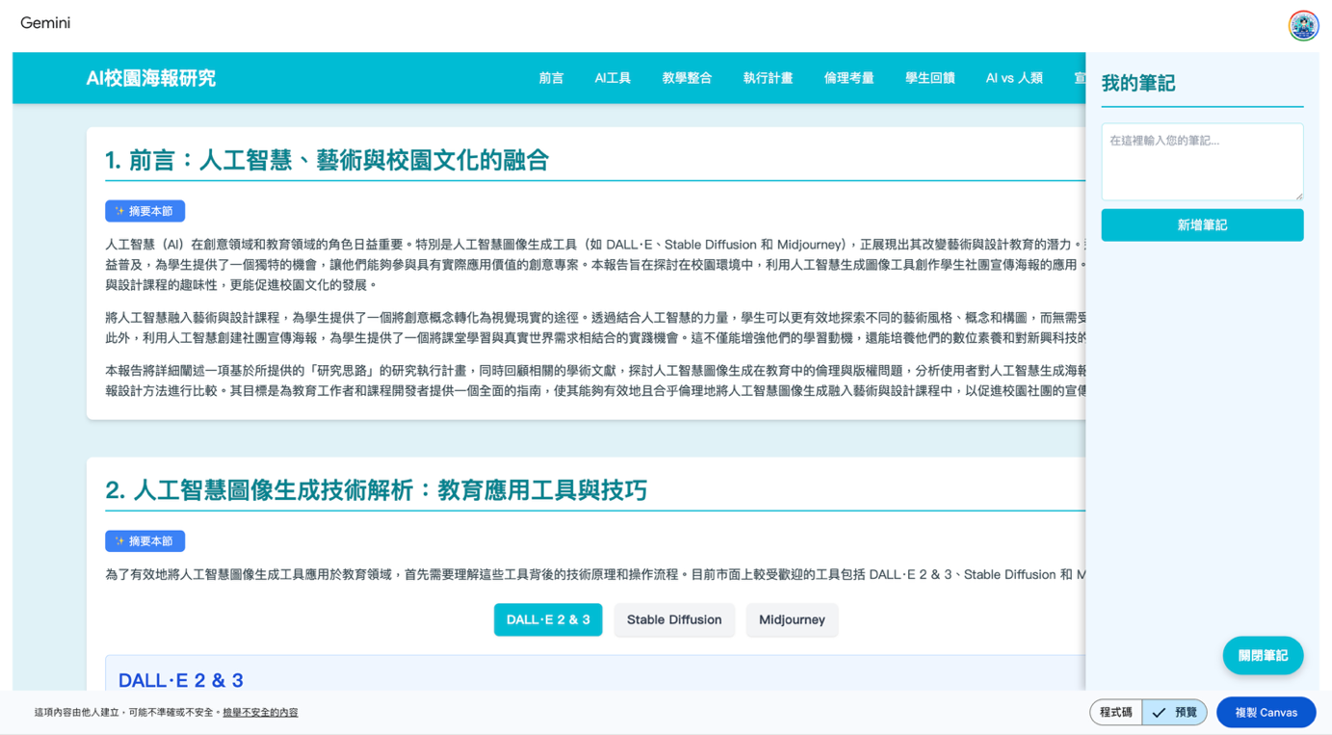Image resolution: width=1332 pixels, height=735 pixels.
Task: Click the user profile avatar icon
Action: coord(1303,26)
